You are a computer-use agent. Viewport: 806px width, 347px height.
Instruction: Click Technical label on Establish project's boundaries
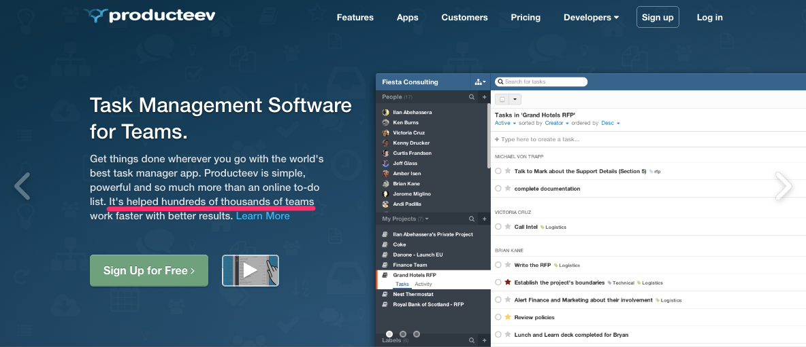click(621, 283)
